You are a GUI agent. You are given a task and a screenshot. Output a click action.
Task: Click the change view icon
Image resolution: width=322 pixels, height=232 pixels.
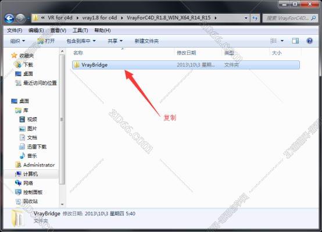[273, 41]
